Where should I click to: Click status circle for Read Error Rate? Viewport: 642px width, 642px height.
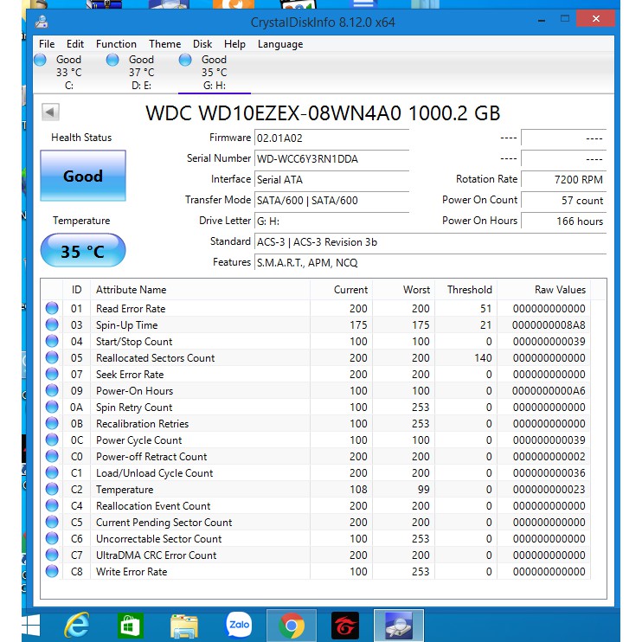pos(52,308)
